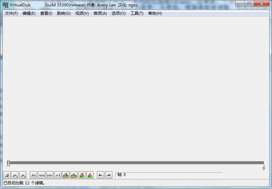Jump to the start of the video

click(x=33, y=175)
